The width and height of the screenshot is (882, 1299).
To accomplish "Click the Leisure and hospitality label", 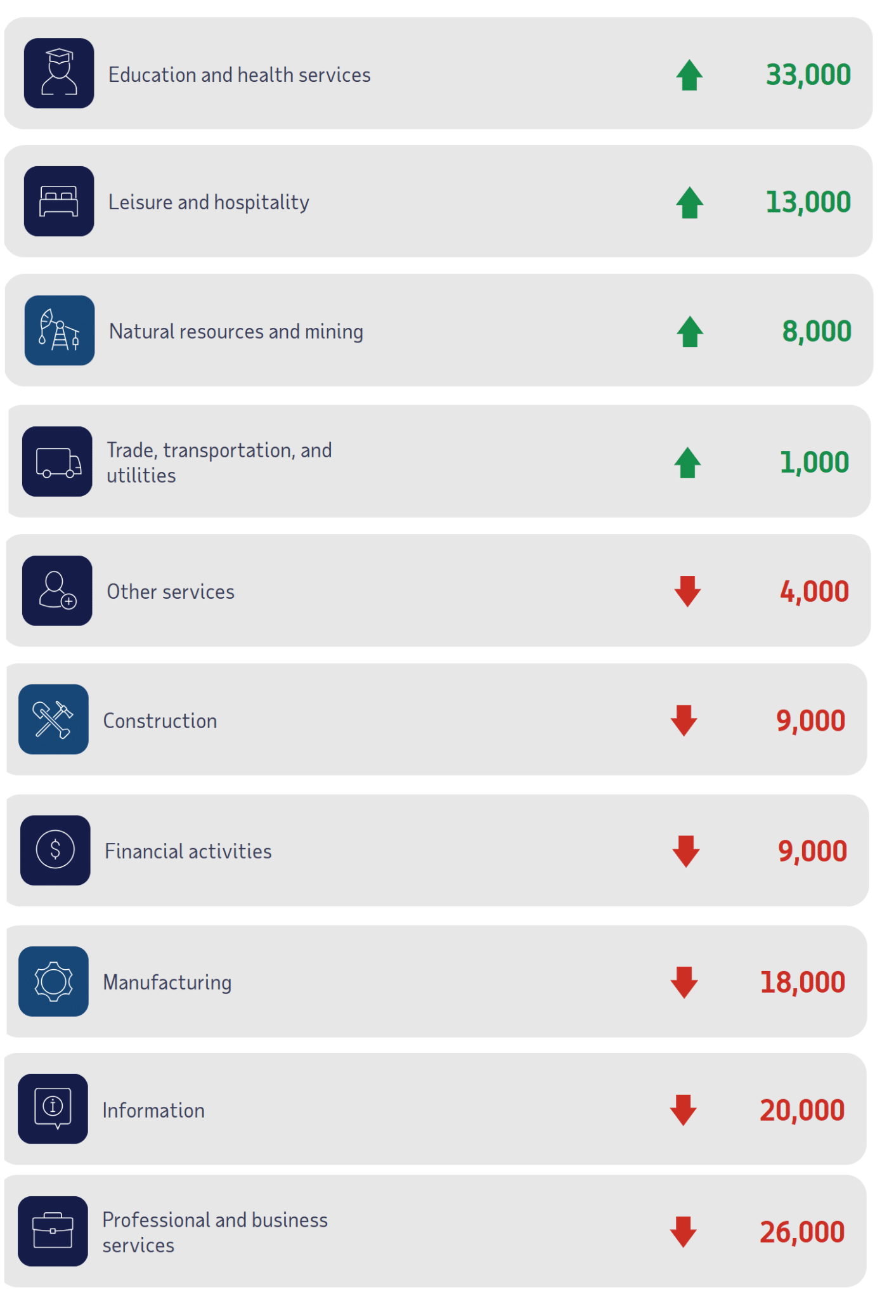I will tap(209, 202).
